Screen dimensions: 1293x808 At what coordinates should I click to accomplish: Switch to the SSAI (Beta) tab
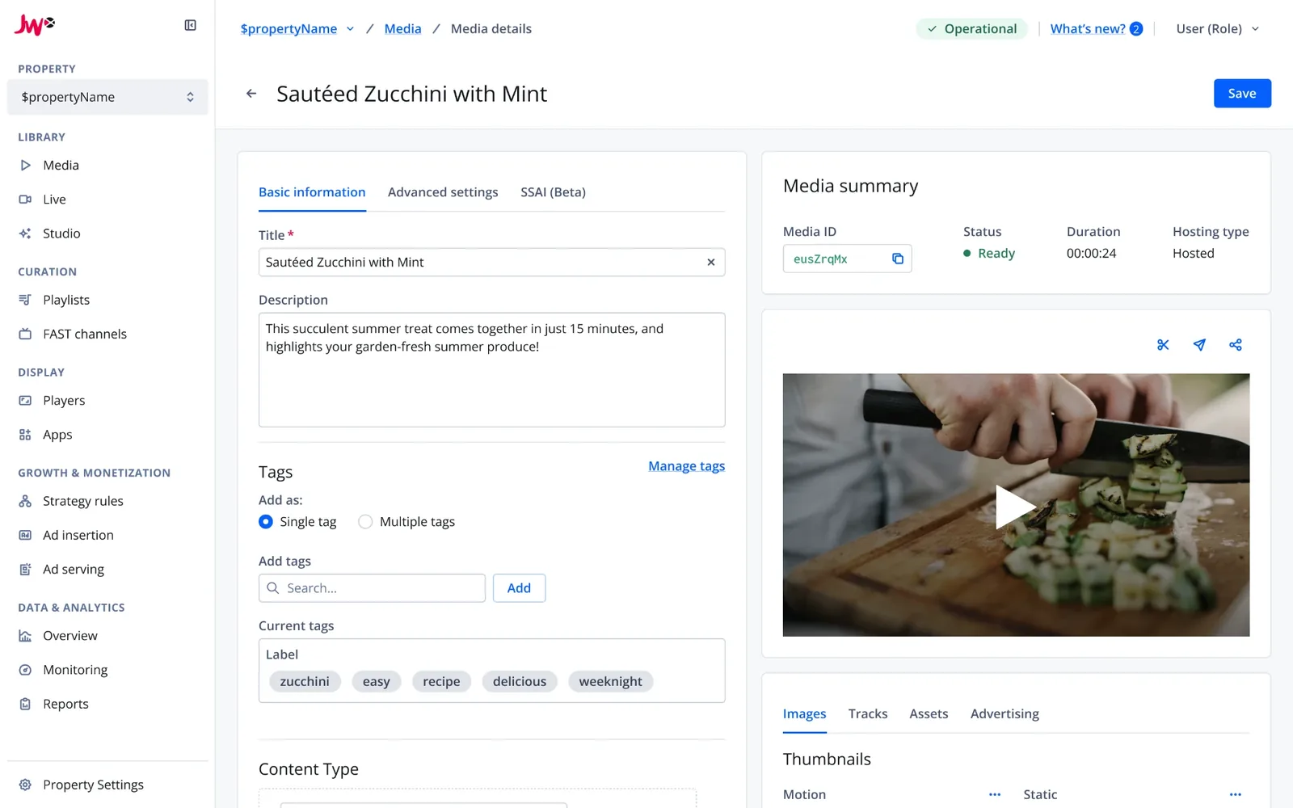[x=553, y=192]
